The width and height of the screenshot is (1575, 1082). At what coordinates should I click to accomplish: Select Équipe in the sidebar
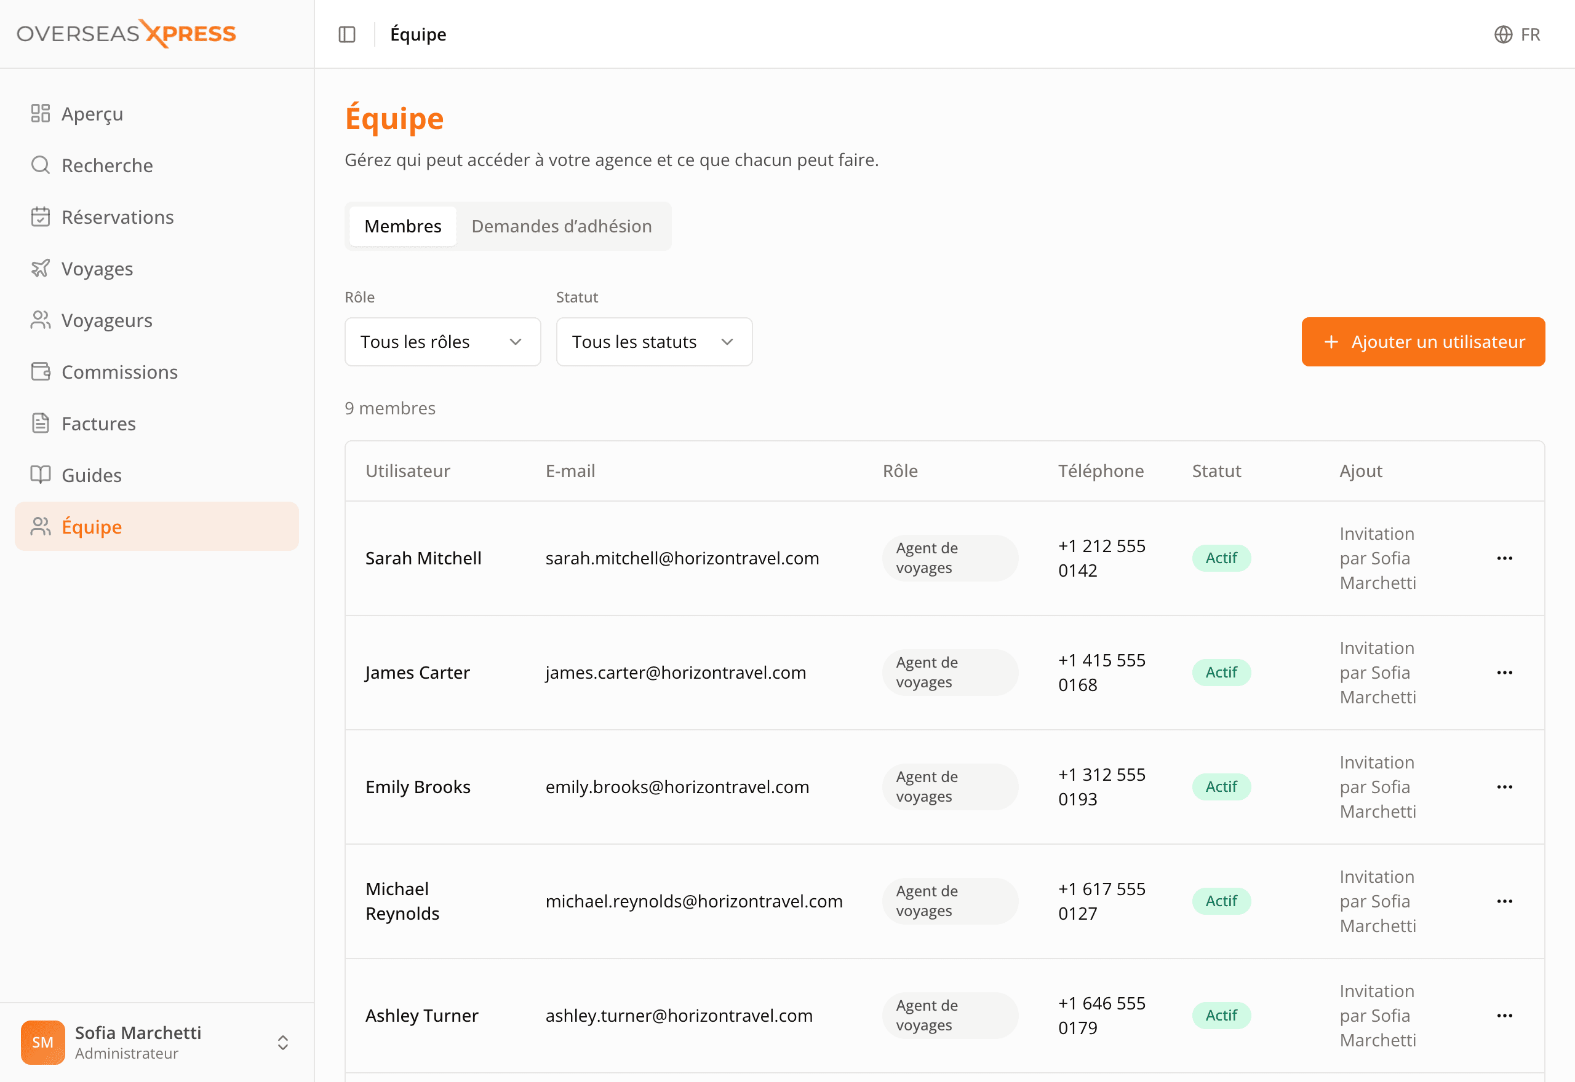[157, 527]
